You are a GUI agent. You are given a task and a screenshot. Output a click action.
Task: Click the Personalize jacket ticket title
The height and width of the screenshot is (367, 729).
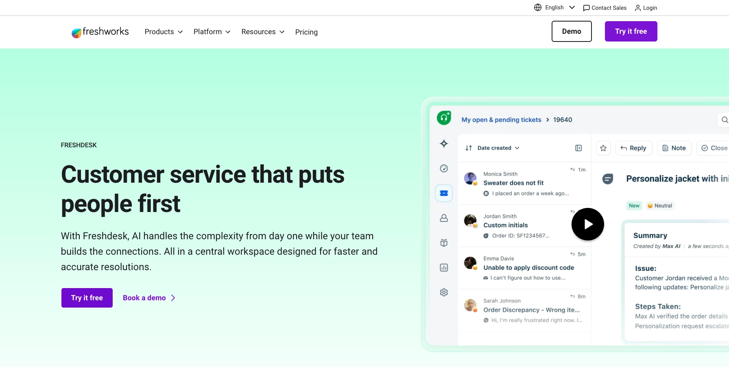click(x=677, y=179)
